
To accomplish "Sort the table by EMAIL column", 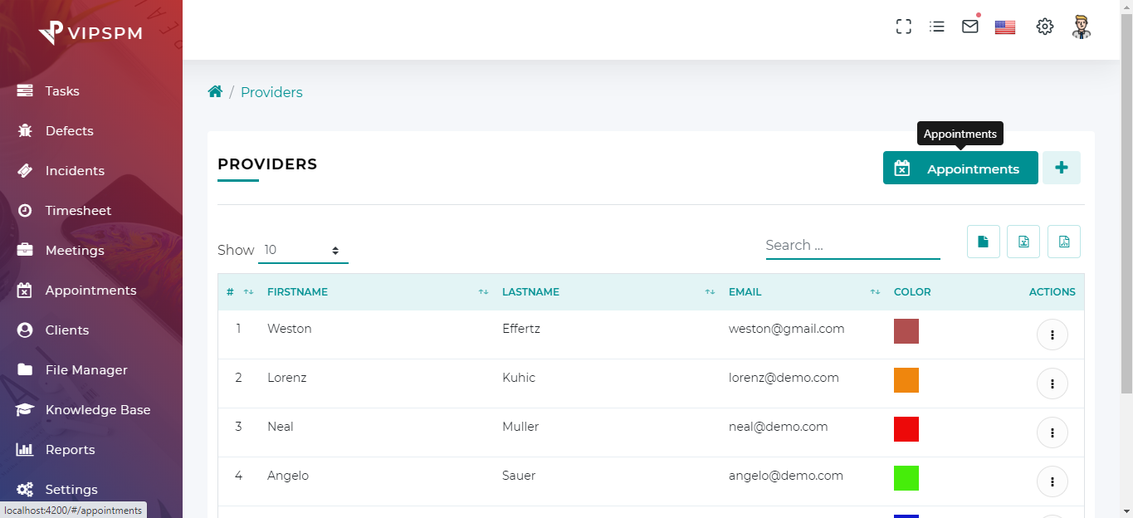I will click(x=745, y=291).
